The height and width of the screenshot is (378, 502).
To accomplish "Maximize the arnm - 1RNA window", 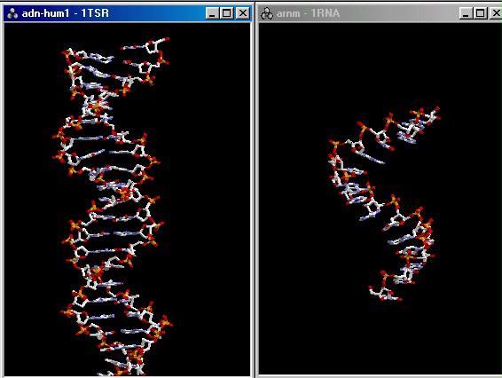I will [x=481, y=13].
